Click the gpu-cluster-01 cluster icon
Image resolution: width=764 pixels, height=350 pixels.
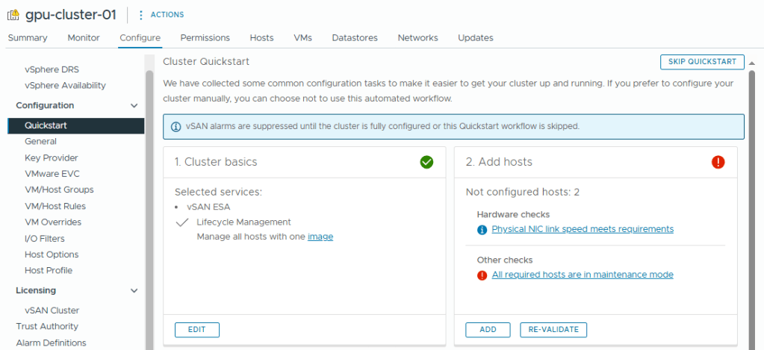coord(13,15)
